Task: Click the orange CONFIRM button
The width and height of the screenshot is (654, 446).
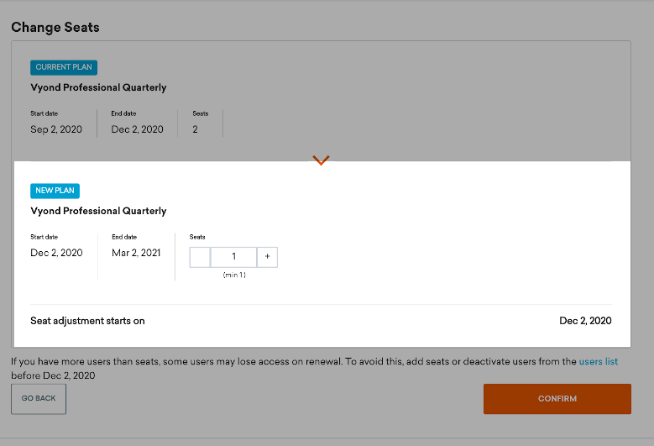Action: tap(557, 399)
